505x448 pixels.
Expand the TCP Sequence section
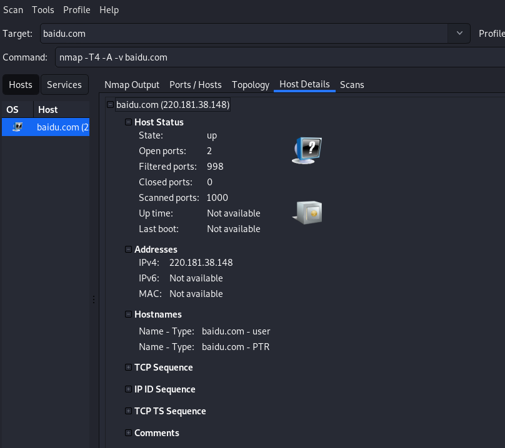pos(128,368)
